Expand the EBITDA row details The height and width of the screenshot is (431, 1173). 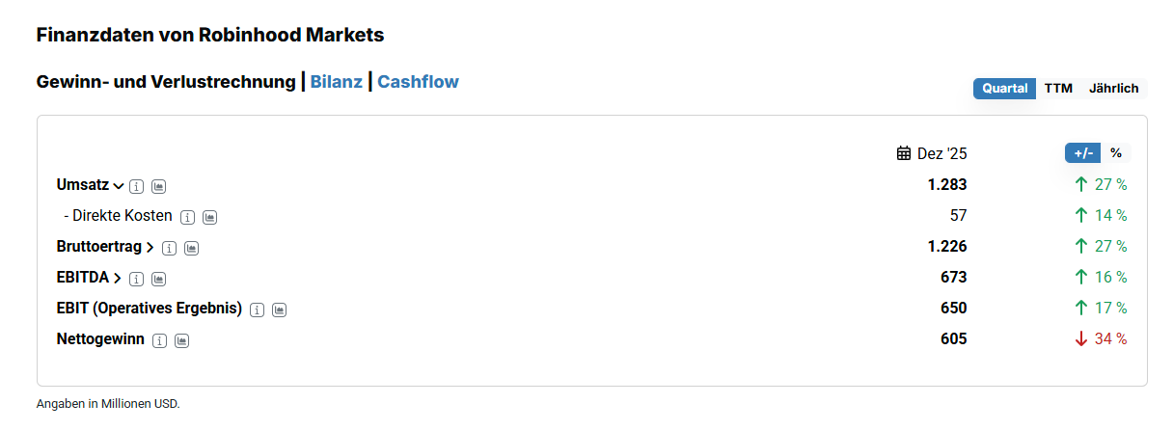(x=118, y=279)
